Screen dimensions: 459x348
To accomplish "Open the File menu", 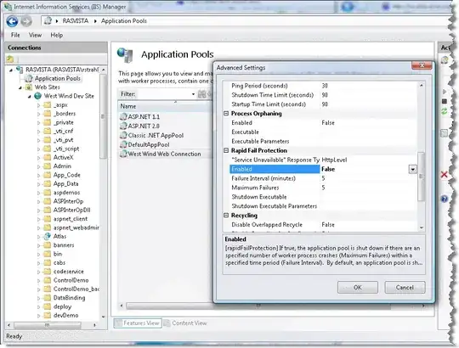I will tap(15, 35).
